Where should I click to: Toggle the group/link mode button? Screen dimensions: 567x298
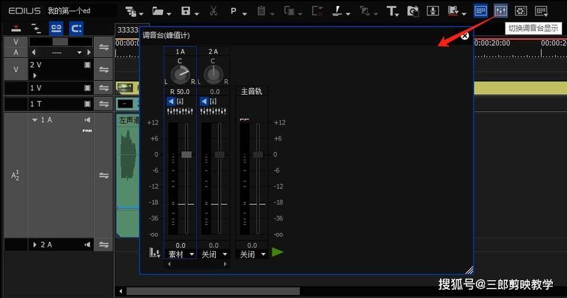point(56,28)
